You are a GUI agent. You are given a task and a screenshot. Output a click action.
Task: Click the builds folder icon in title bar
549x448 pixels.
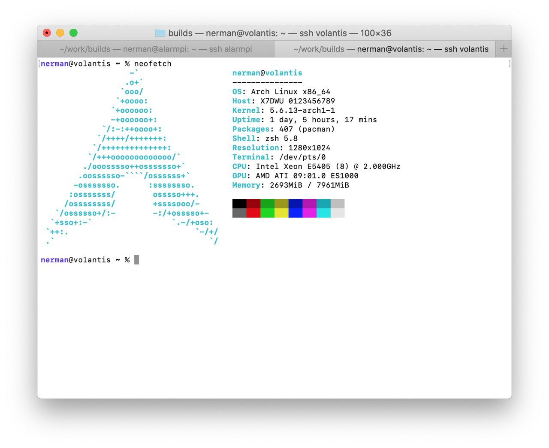(160, 33)
